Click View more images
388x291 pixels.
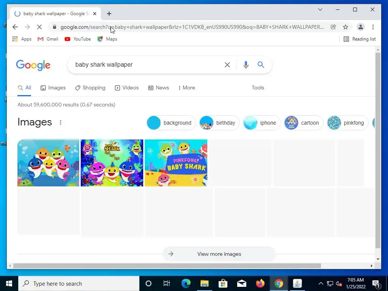click(219, 254)
